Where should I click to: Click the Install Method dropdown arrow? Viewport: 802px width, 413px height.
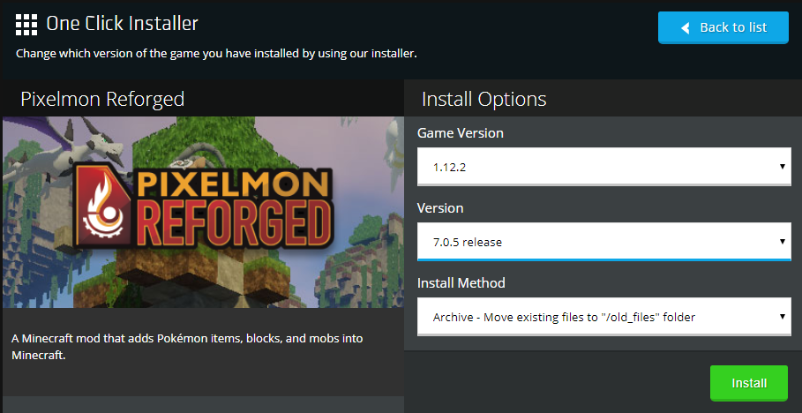[782, 316]
